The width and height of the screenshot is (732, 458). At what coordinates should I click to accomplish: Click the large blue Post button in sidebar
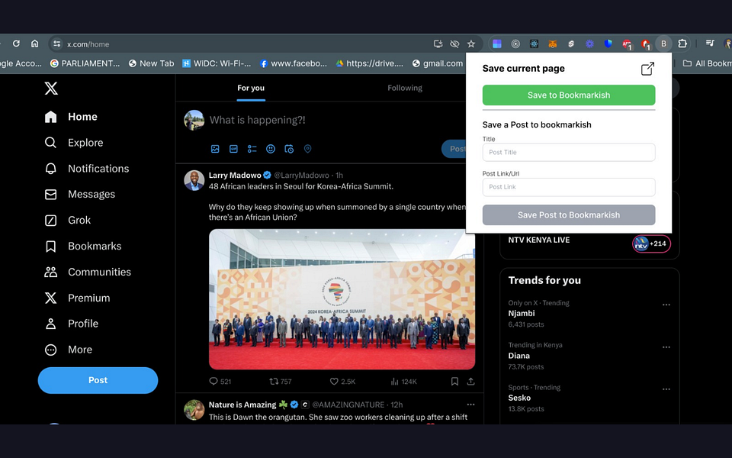98,380
